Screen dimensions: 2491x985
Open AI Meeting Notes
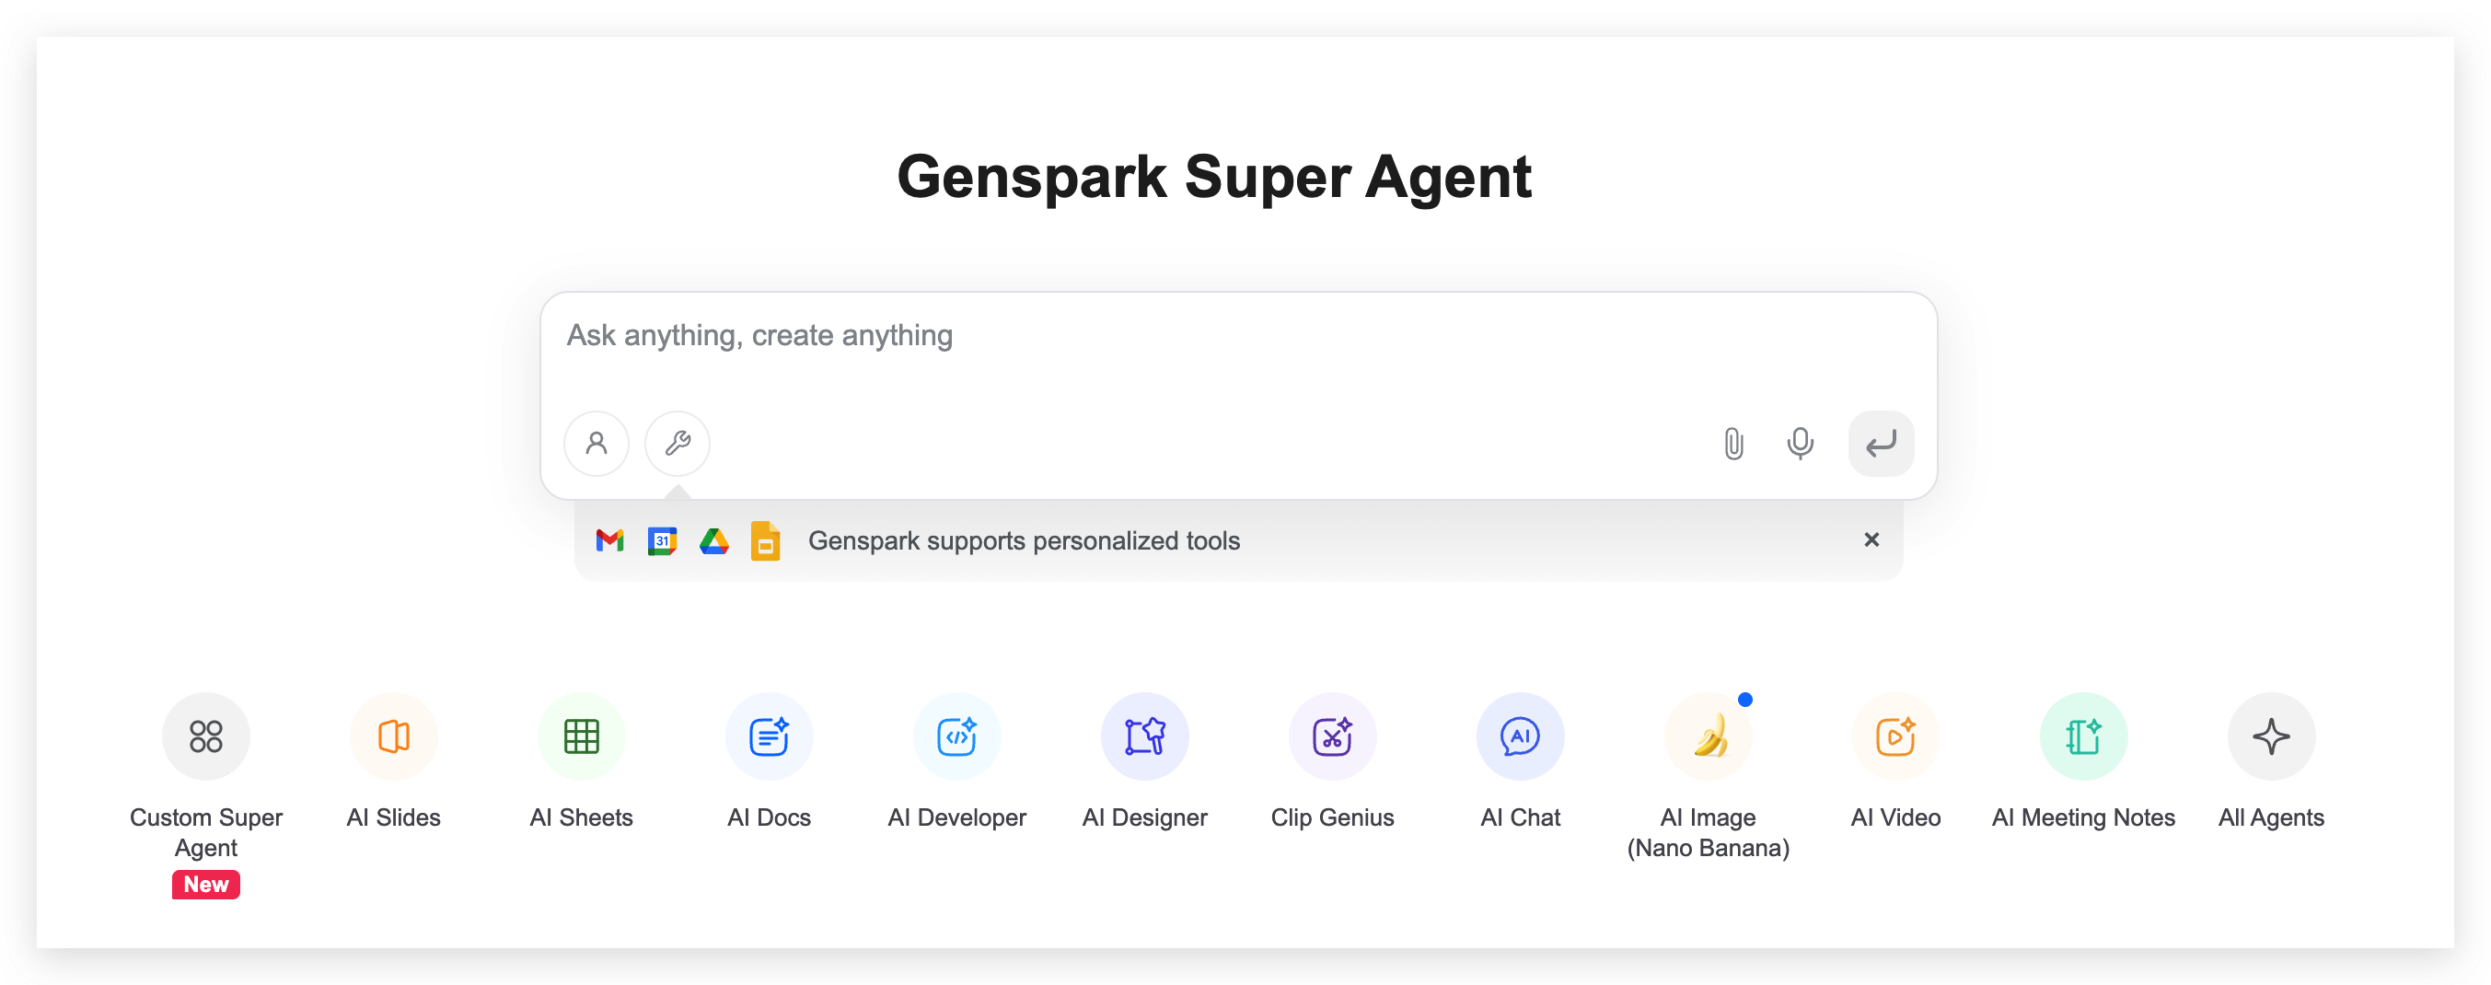coord(2083,736)
